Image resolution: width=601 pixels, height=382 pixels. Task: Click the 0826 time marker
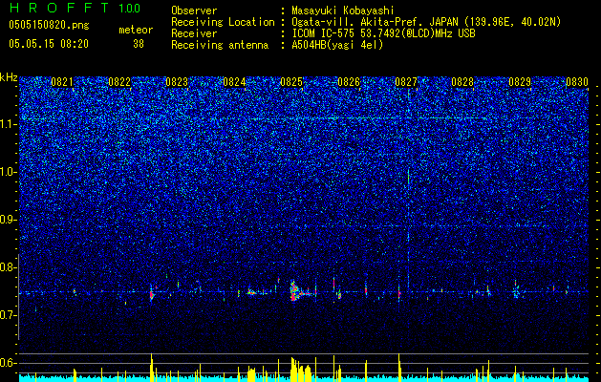pyautogui.click(x=349, y=82)
